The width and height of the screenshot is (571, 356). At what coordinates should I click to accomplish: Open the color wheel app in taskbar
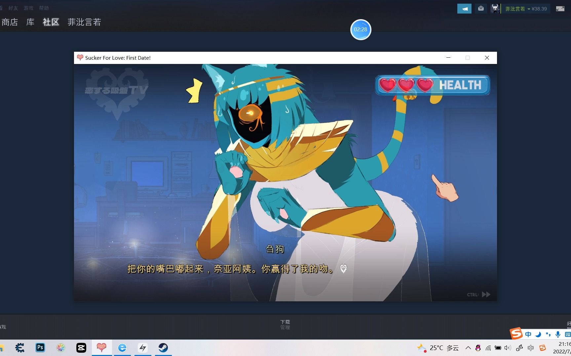[61, 348]
